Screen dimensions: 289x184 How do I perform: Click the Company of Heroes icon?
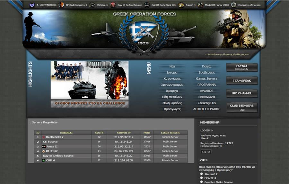[x=234, y=5]
